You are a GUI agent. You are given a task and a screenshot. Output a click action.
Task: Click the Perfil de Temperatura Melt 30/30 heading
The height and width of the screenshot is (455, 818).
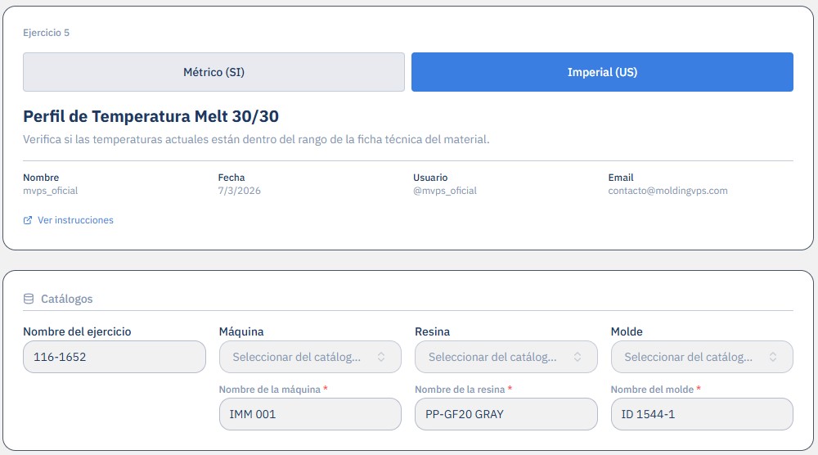(151, 116)
